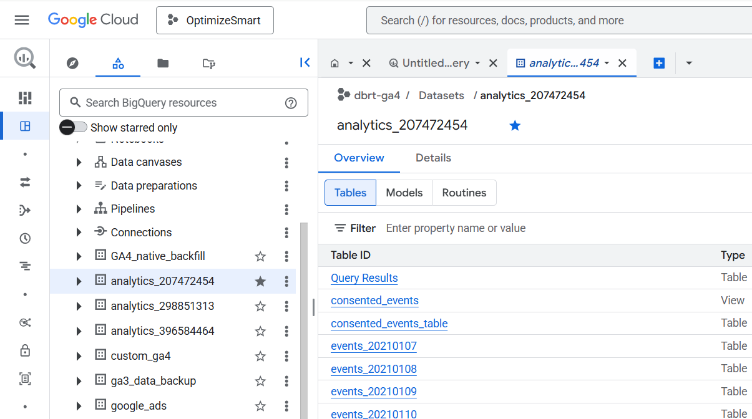Collapse the explorer pane with arrow icon
Image resolution: width=752 pixels, height=419 pixels.
[305, 62]
